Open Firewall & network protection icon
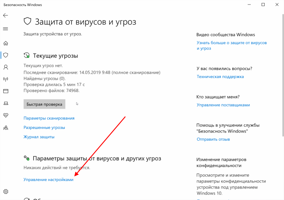Viewport: 284px width, 200px height. pos(5,79)
